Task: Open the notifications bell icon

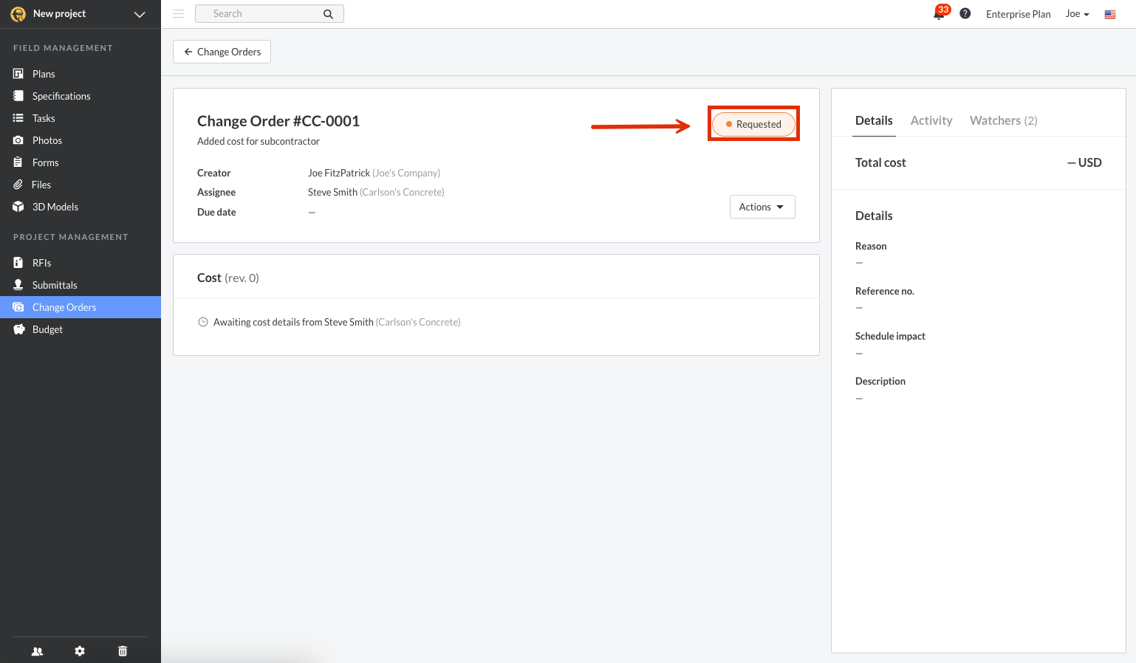Action: pyautogui.click(x=939, y=14)
